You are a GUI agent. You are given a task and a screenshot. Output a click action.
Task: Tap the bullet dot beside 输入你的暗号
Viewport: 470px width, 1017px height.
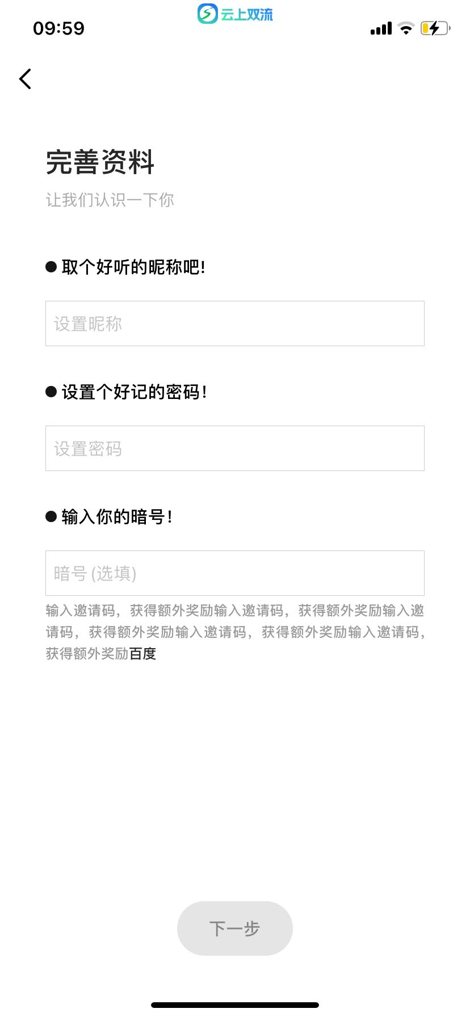(51, 516)
